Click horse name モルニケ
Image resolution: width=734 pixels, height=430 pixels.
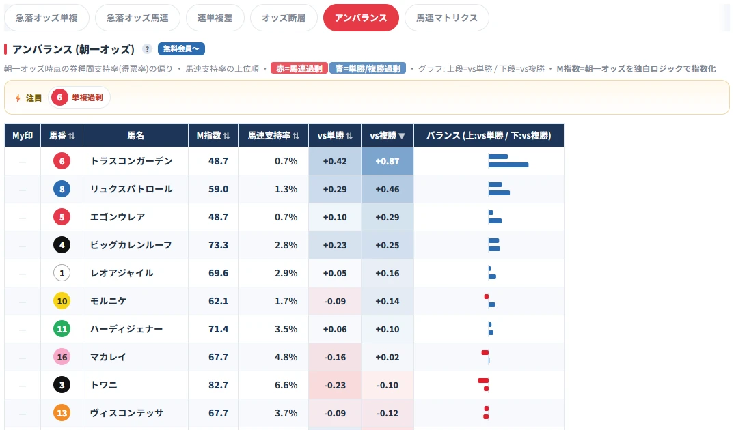[x=108, y=301]
